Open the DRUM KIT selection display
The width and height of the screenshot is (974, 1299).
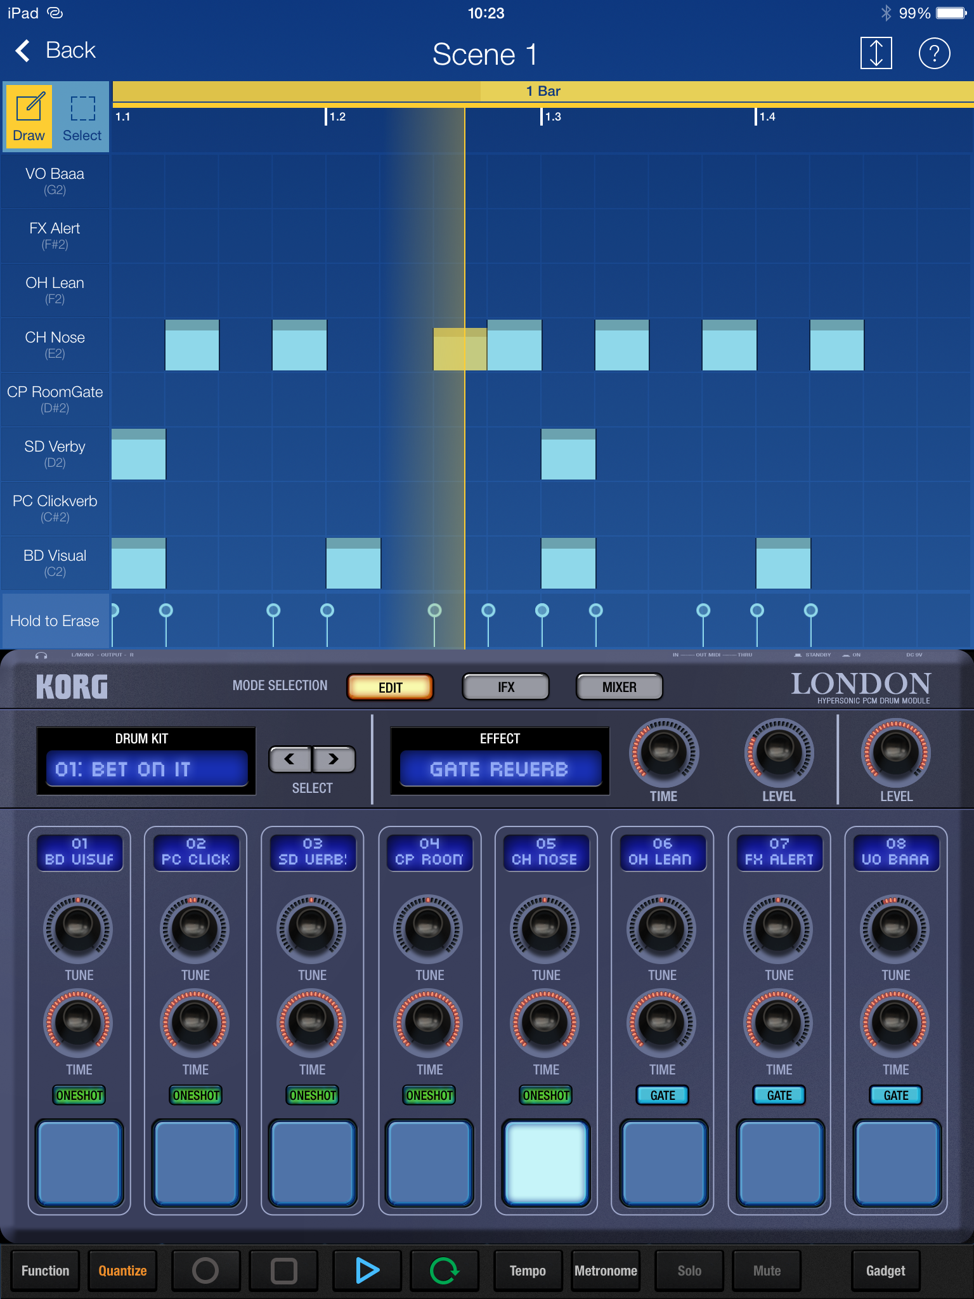[146, 769]
